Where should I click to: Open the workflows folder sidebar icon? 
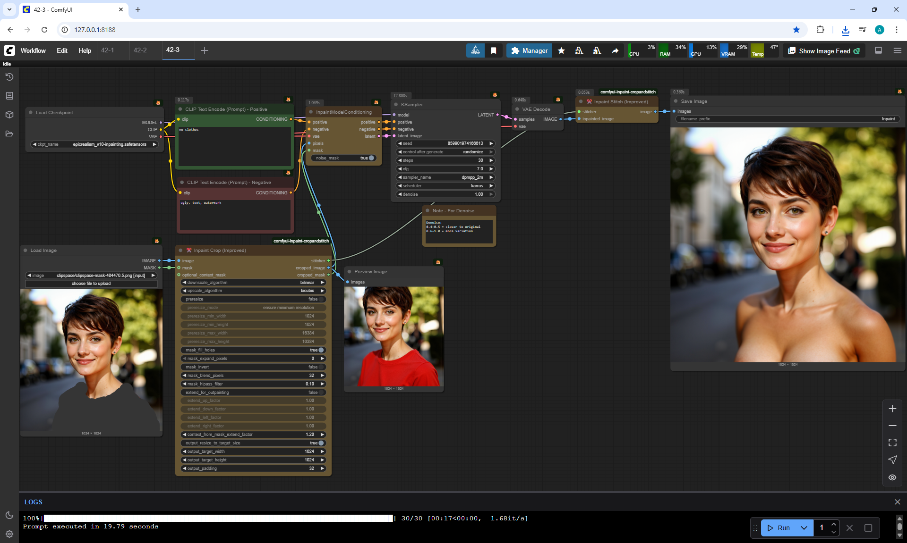point(9,134)
